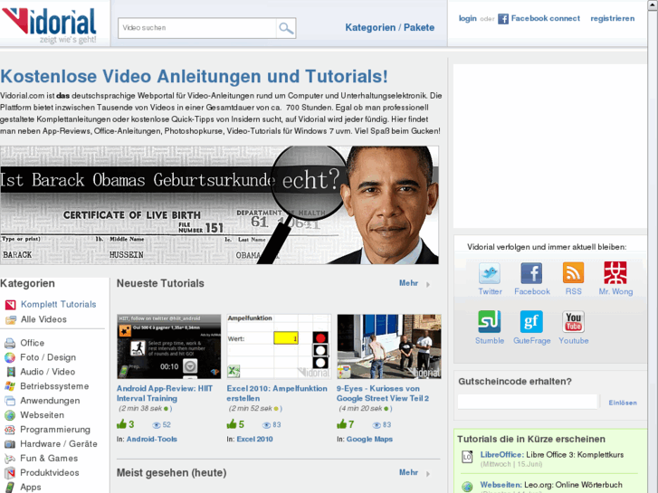Viewport: 658px width, 493px height.
Task: Open Kategorien / Pakete menu
Action: [x=389, y=28]
